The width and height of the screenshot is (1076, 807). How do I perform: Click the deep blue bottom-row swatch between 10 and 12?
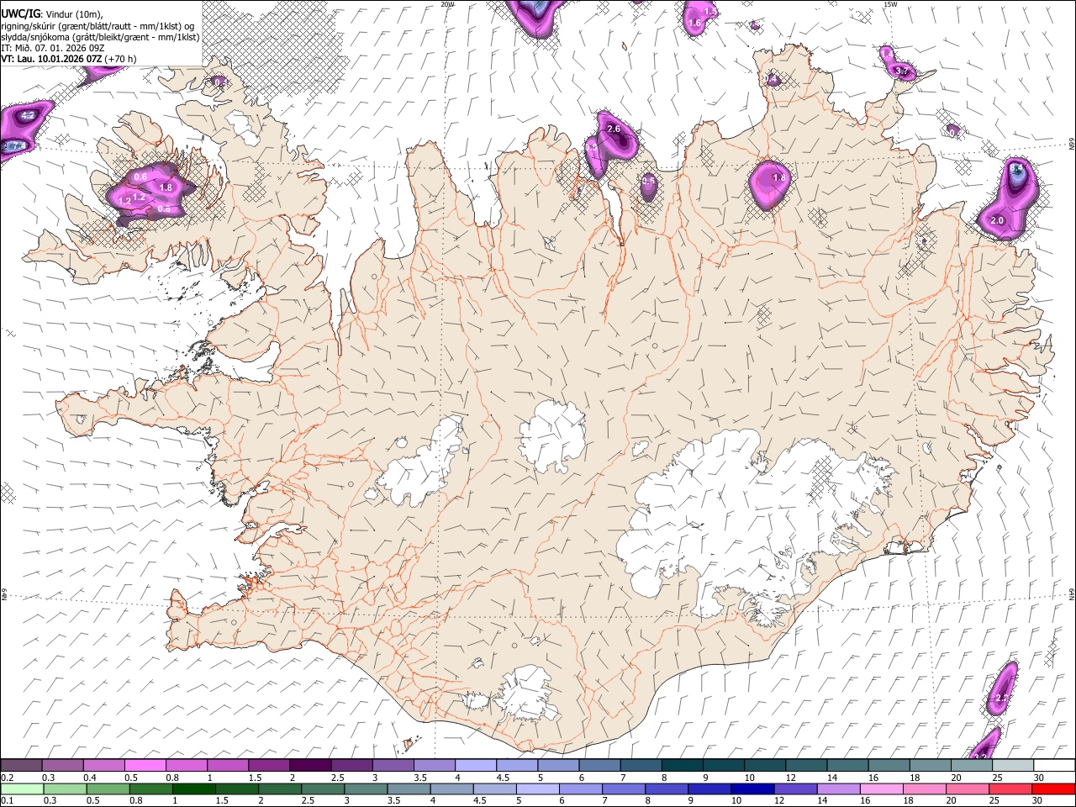coord(752,789)
